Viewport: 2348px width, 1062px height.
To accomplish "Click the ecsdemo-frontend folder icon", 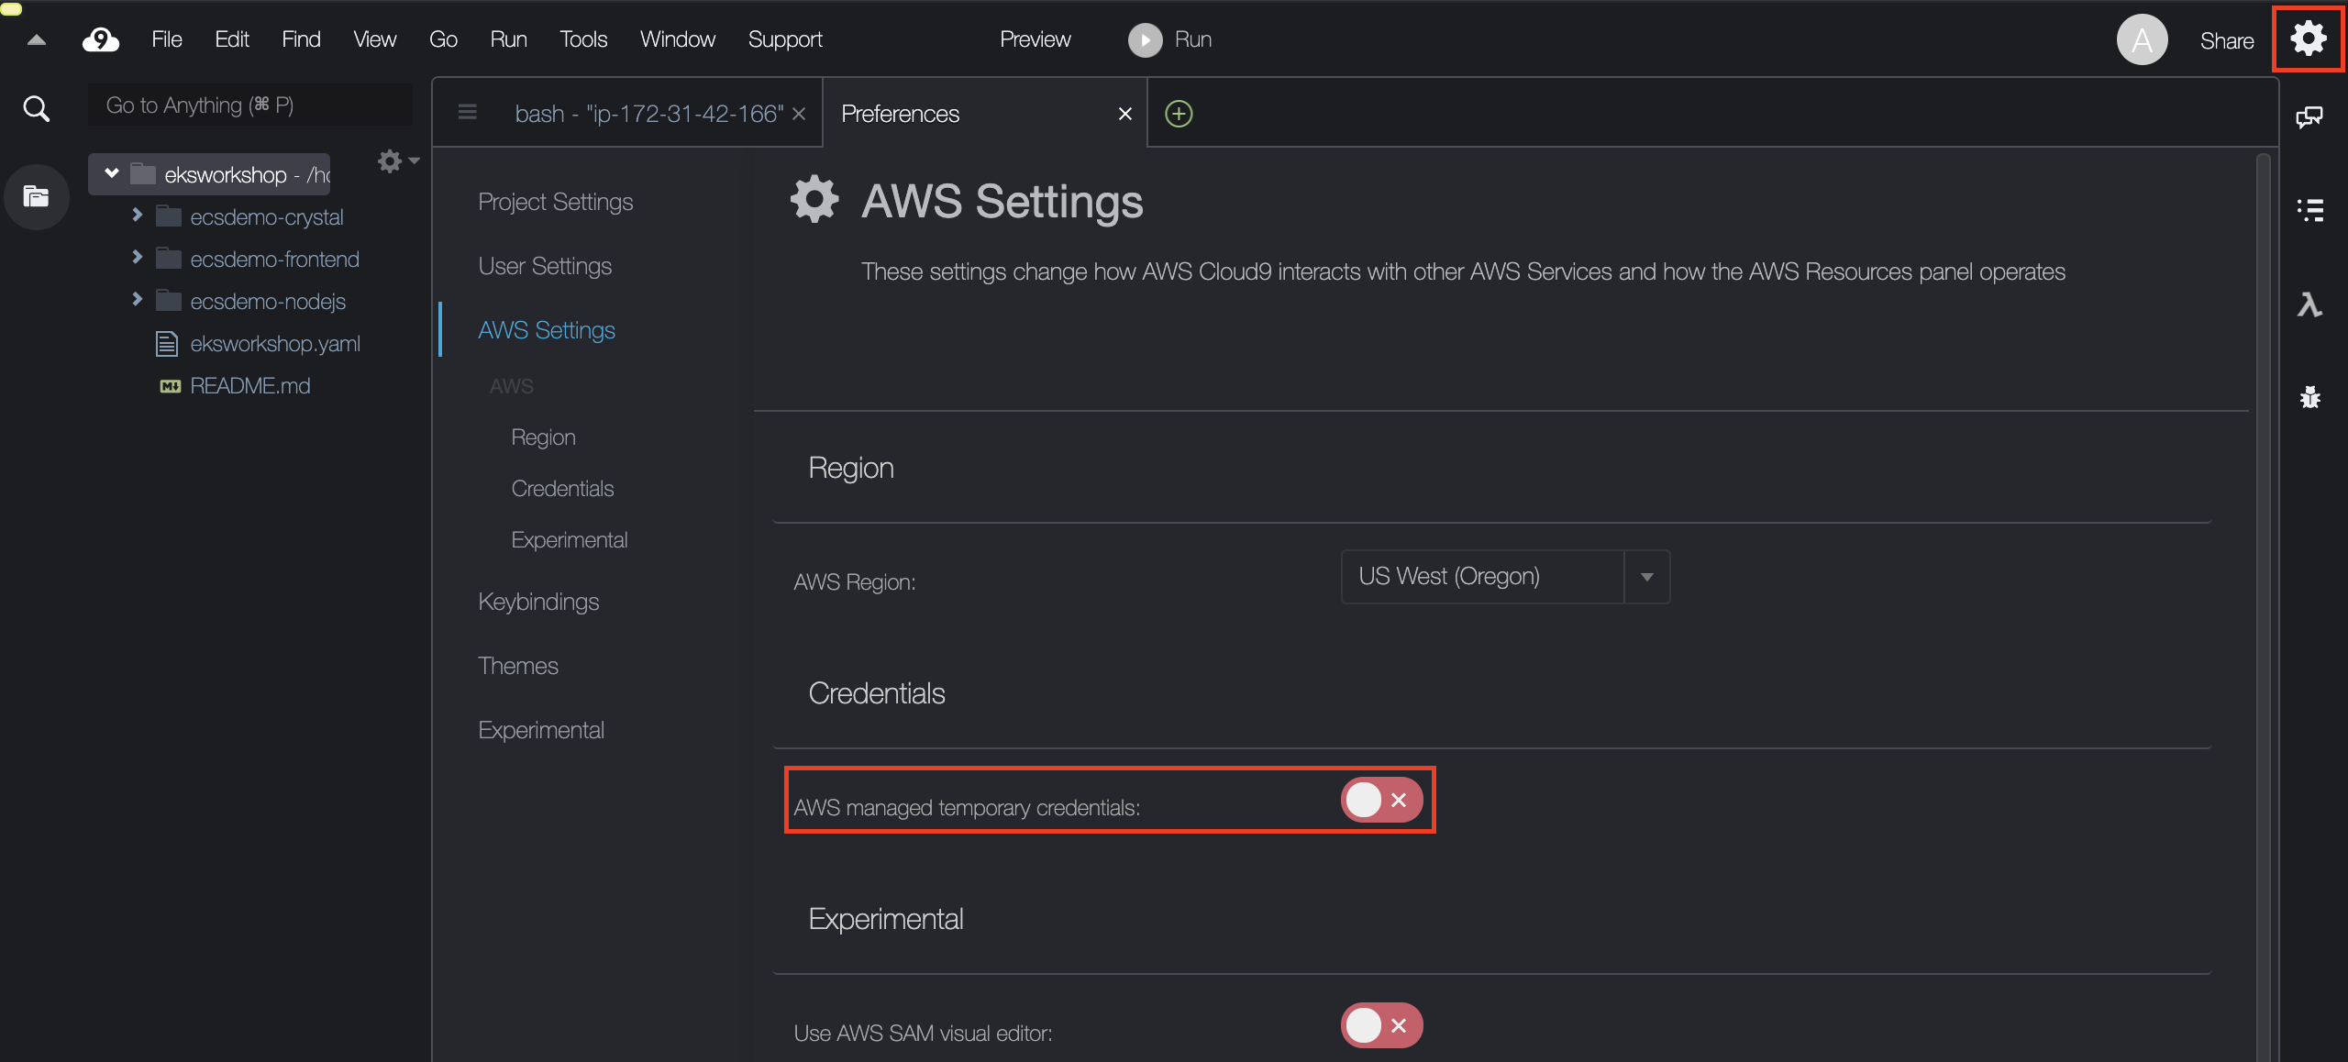I will [168, 259].
